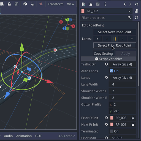Click the Copy Setting button

point(103,54)
